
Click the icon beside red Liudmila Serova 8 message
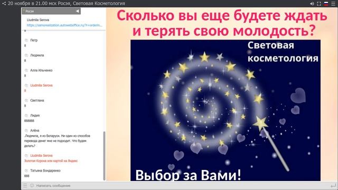tap(26, 85)
